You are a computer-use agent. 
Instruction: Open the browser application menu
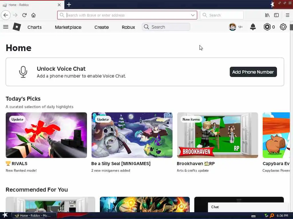[287, 15]
